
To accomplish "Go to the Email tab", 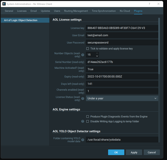I will 34,11.
